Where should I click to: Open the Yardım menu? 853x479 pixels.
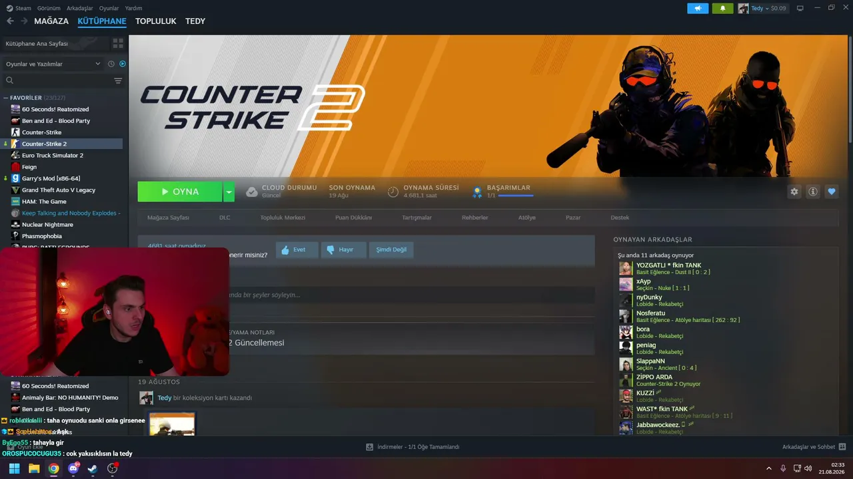pos(134,8)
